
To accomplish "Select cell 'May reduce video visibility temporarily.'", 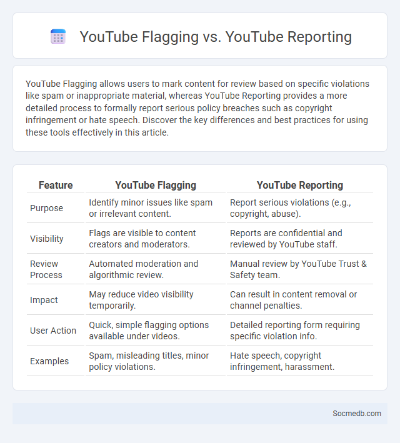I will coord(156,300).
